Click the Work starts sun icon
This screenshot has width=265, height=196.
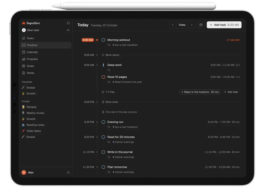(103, 55)
